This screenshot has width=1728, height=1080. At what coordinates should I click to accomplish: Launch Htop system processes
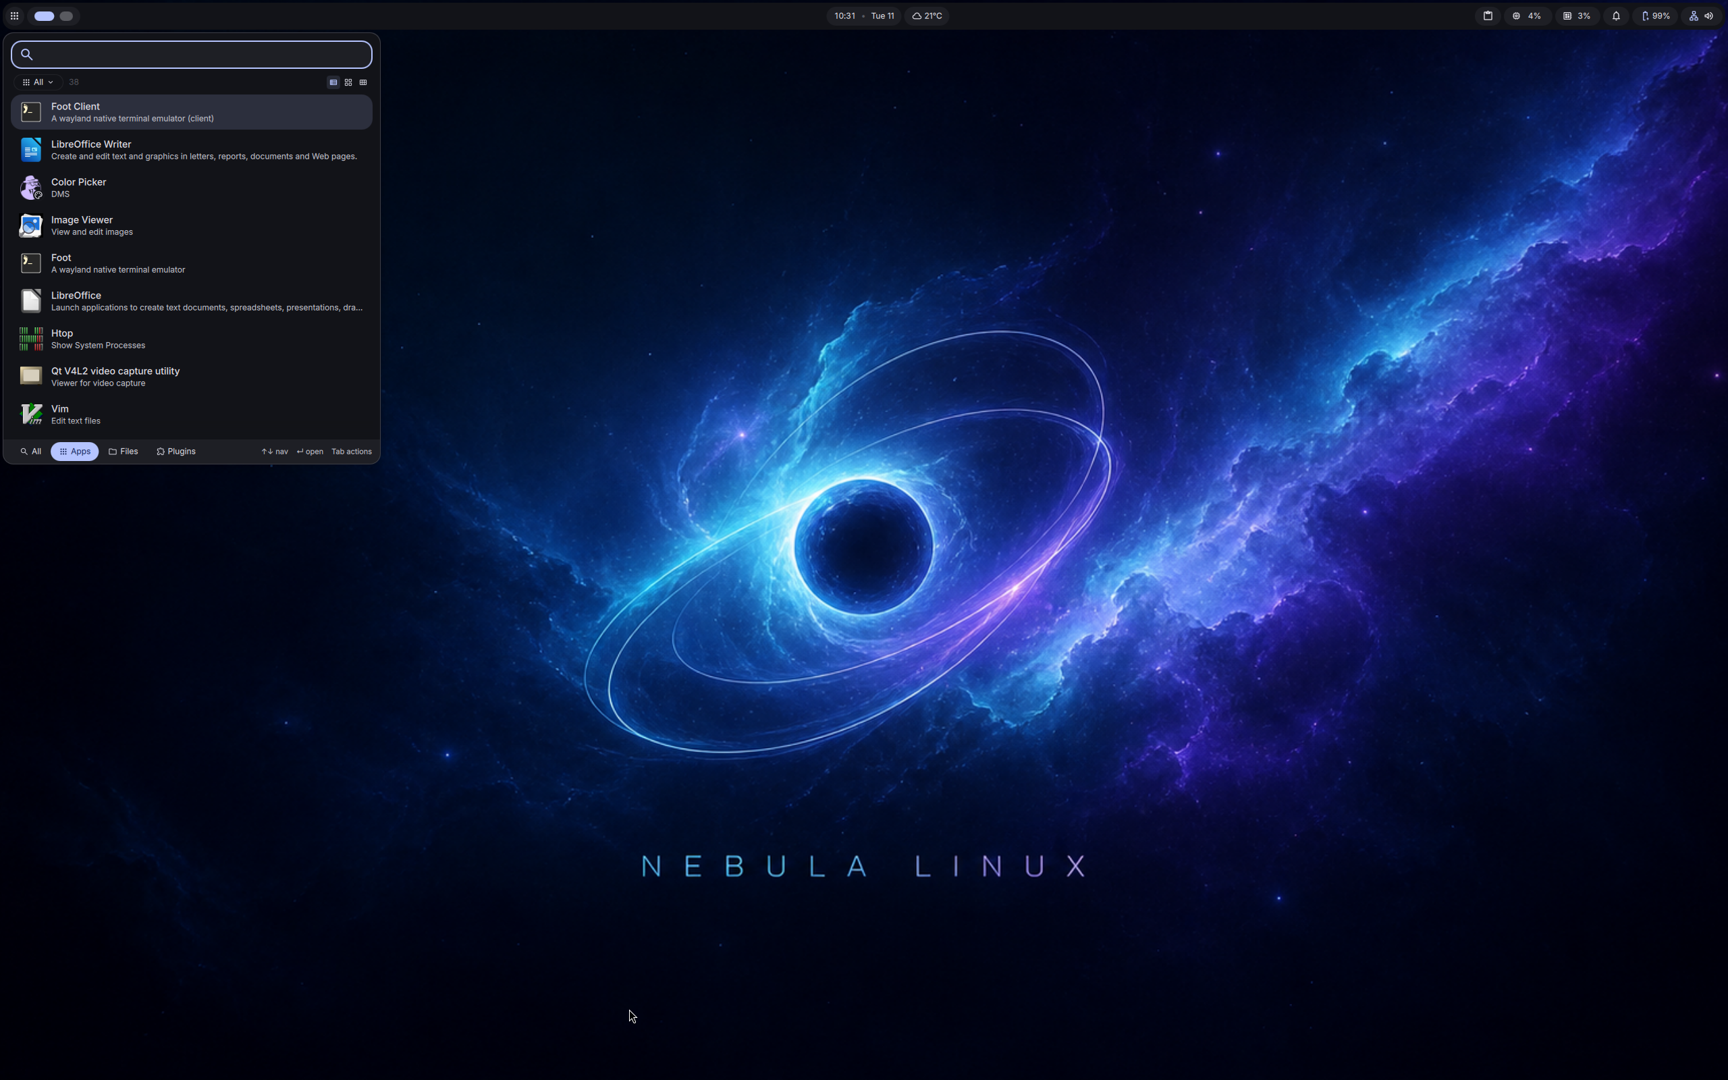tap(192, 340)
